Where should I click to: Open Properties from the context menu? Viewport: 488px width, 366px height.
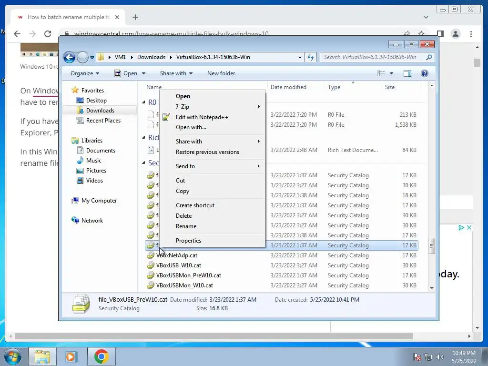(x=212, y=241)
